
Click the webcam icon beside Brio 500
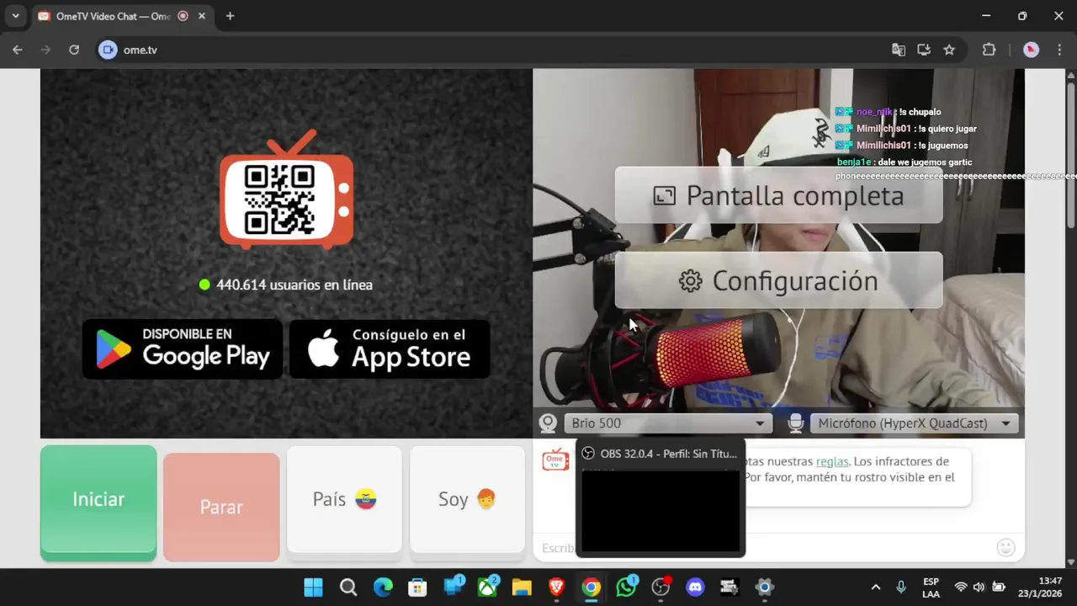[549, 423]
